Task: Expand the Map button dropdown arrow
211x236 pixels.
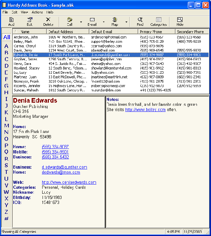Action: [126, 22]
